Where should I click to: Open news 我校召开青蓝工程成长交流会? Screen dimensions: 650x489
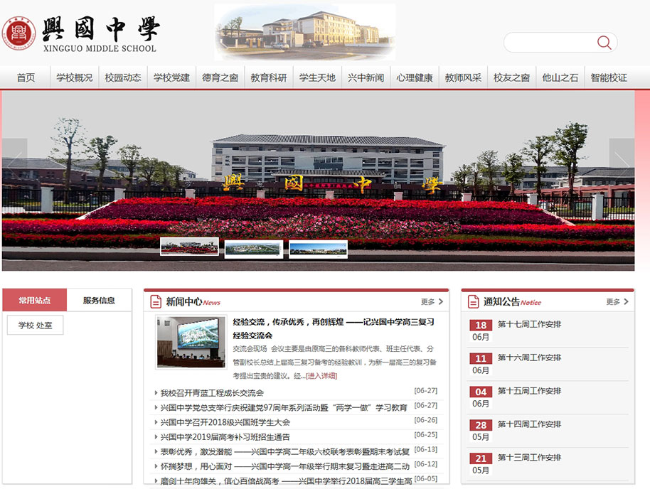click(x=212, y=392)
